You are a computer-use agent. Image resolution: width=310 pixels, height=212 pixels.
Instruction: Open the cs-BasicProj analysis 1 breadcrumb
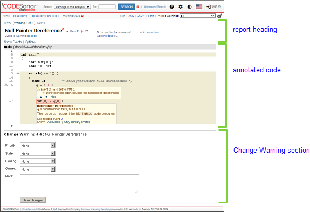45,16
